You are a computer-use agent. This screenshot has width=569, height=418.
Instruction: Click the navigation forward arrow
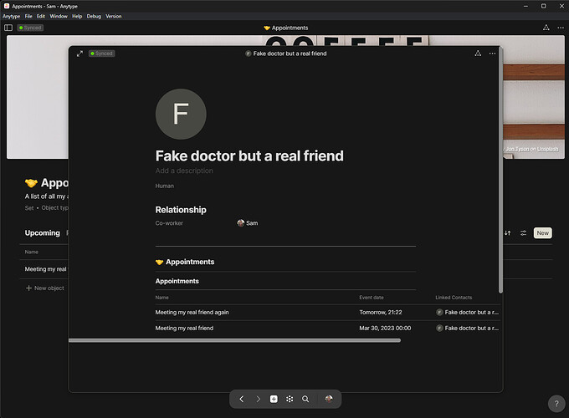(x=258, y=399)
